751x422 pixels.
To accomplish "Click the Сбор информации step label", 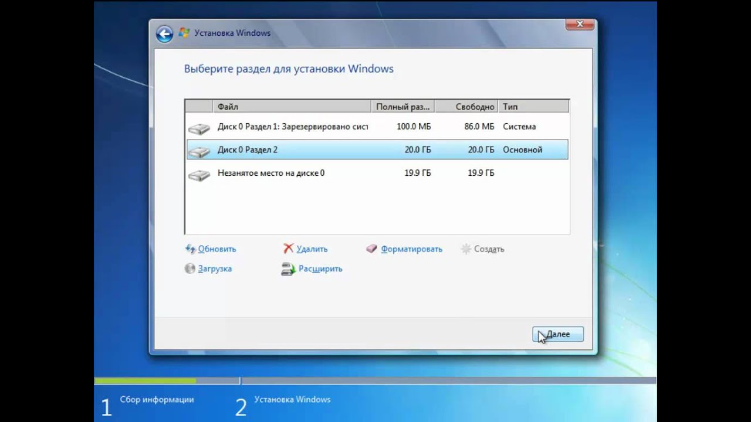I will (157, 400).
